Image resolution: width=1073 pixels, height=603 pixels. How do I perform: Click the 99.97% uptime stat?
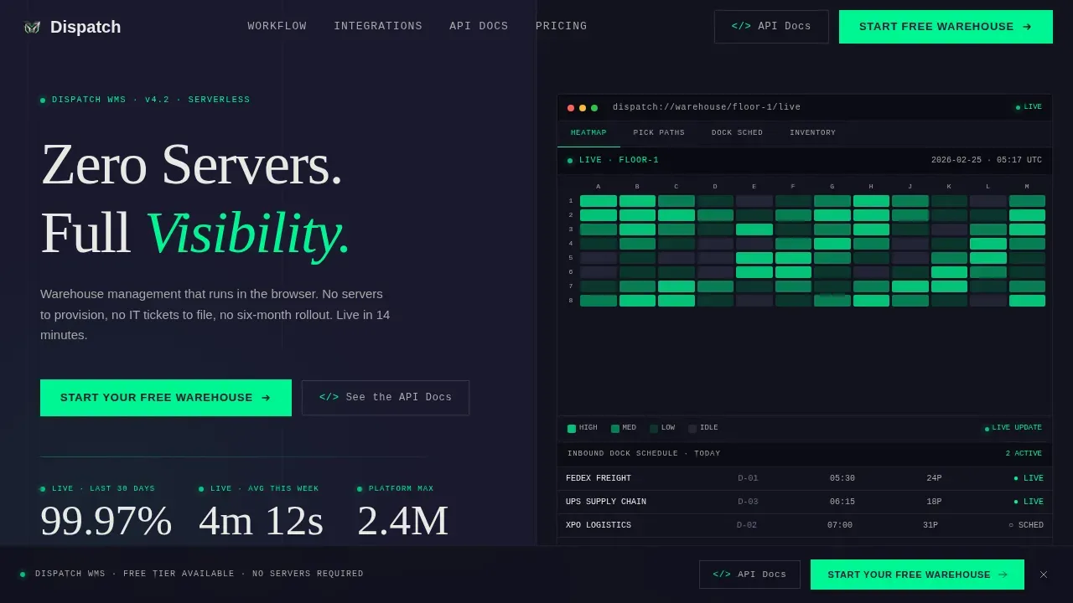(x=106, y=521)
